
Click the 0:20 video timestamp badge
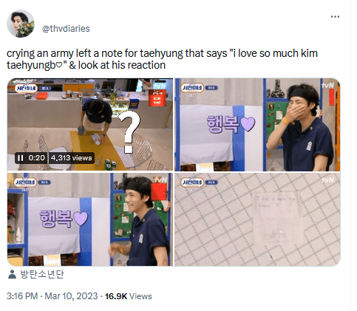click(36, 158)
